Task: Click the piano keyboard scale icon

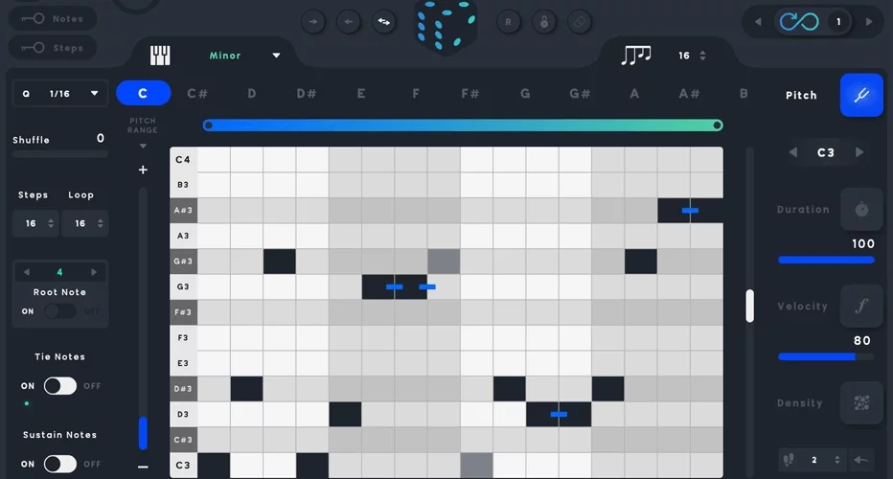Action: pos(160,56)
